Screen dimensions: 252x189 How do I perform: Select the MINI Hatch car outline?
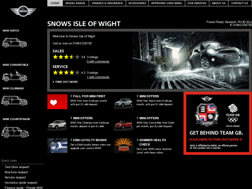click(15, 42)
